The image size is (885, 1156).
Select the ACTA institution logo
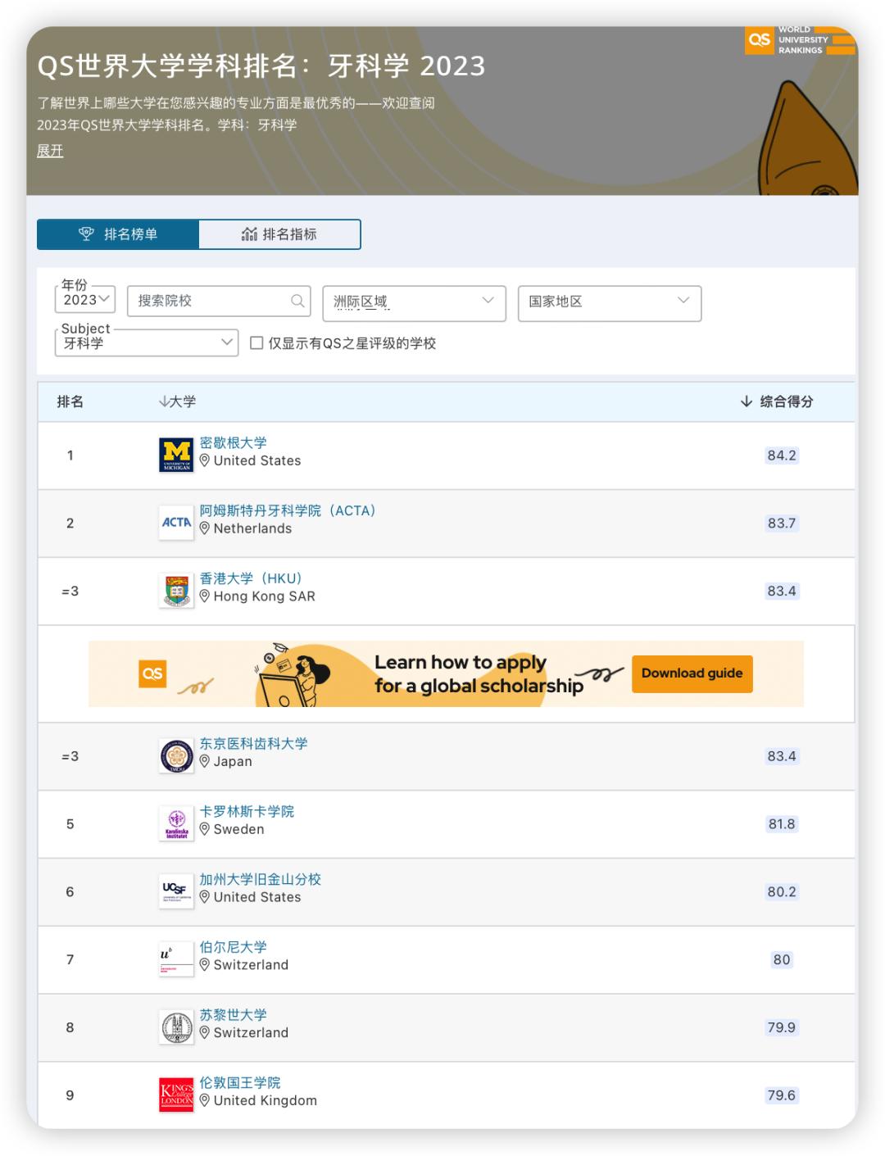(175, 524)
